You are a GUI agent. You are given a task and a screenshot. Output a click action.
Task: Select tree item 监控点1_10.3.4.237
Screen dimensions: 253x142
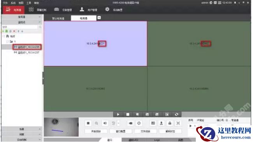pyautogui.click(x=27, y=53)
